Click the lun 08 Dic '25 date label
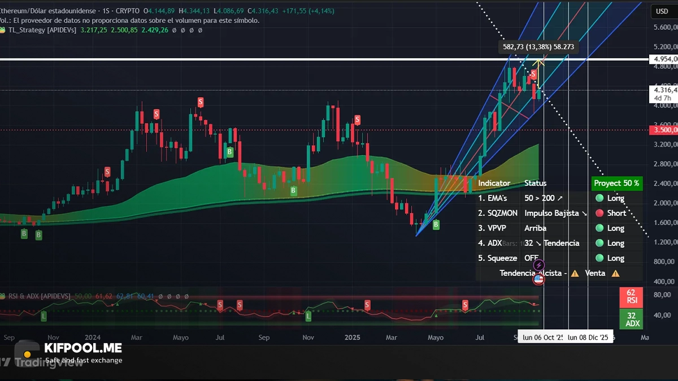 click(589, 338)
